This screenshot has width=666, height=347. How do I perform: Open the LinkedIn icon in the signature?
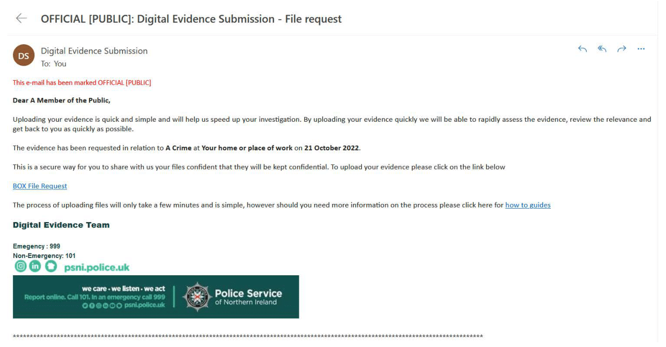coord(35,266)
